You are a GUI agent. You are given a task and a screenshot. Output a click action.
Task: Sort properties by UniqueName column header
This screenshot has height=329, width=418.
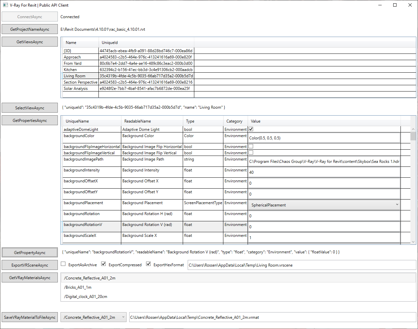[x=92, y=121]
